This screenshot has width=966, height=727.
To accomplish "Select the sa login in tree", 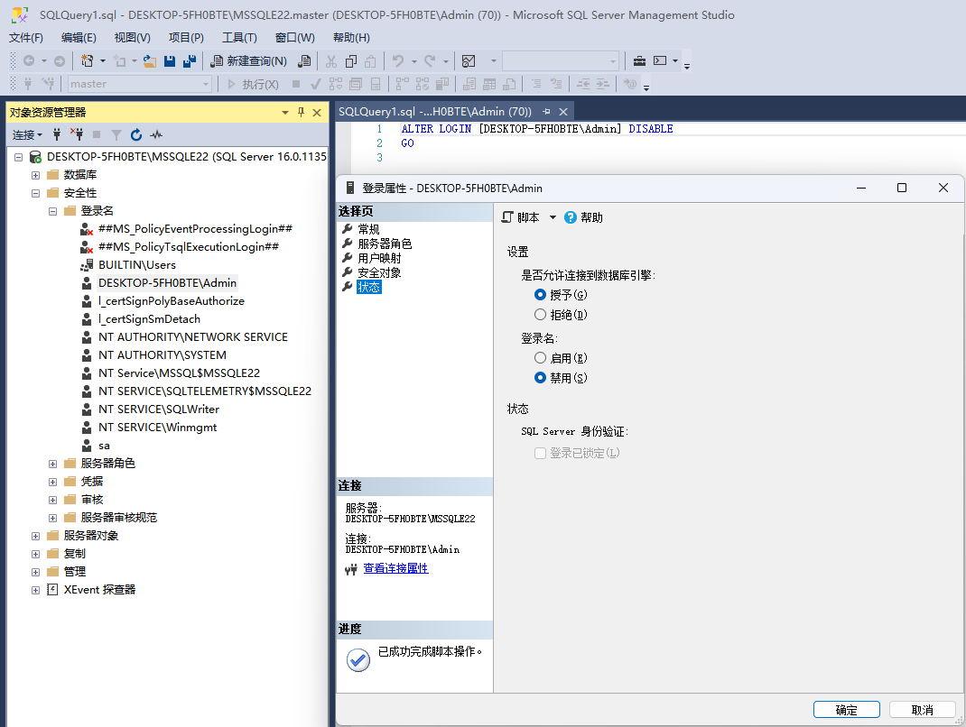I will [x=104, y=446].
